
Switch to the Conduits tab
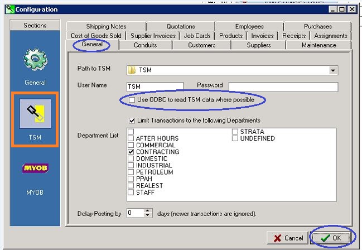pyautogui.click(x=146, y=45)
